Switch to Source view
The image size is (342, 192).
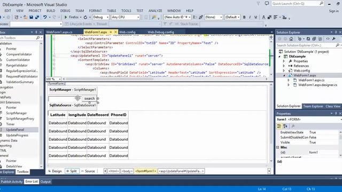coord(88,171)
